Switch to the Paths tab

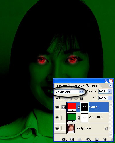point(93,86)
